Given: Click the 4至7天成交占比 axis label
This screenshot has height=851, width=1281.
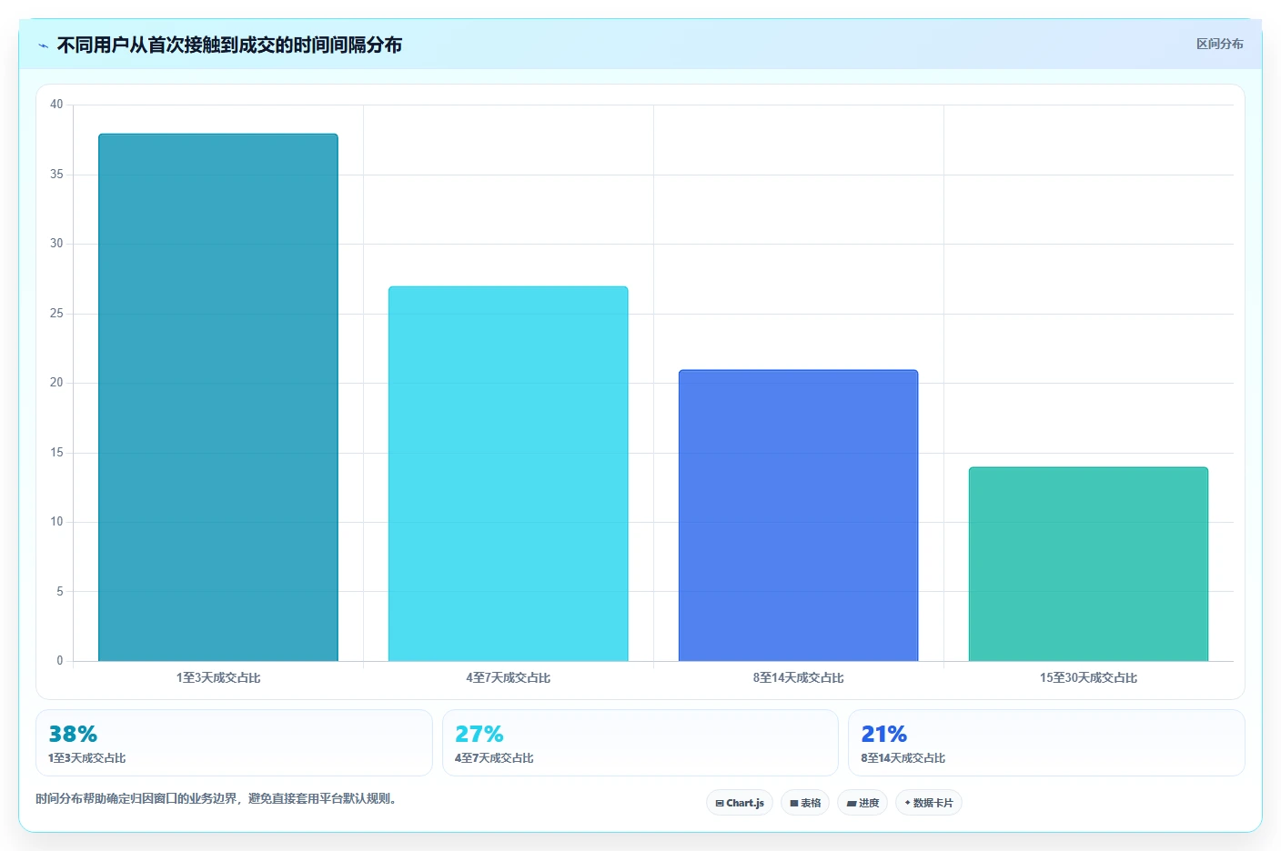Looking at the screenshot, I should (509, 677).
